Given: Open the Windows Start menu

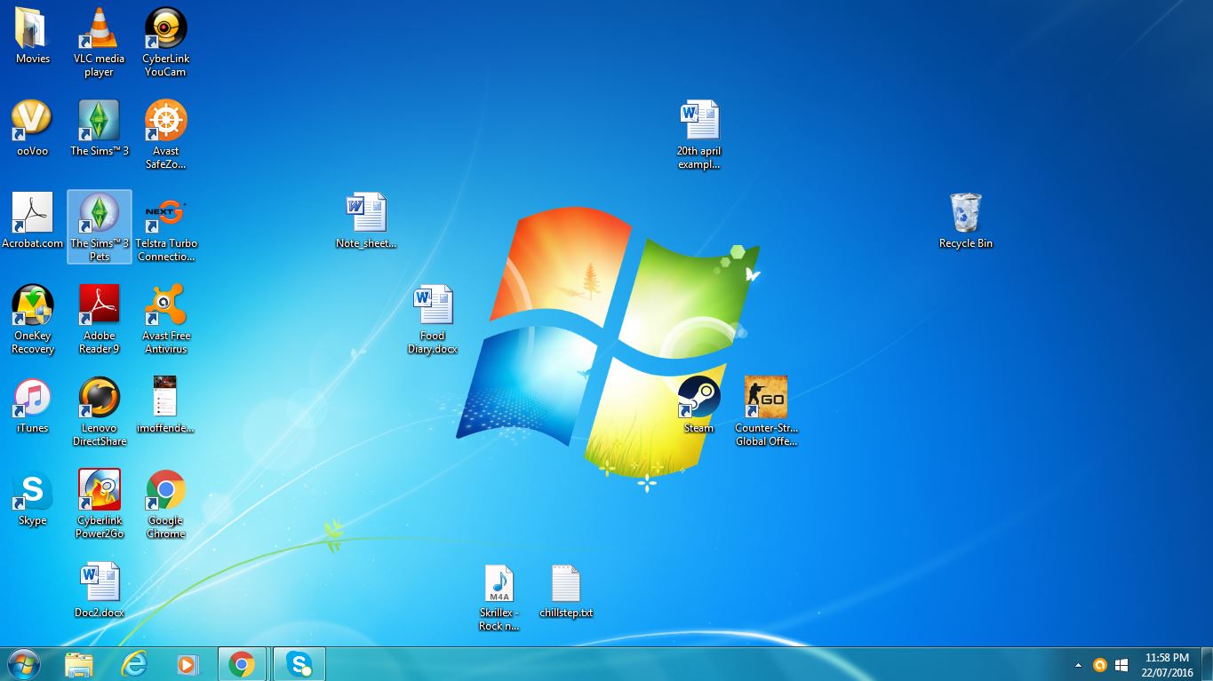Looking at the screenshot, I should pyautogui.click(x=24, y=664).
